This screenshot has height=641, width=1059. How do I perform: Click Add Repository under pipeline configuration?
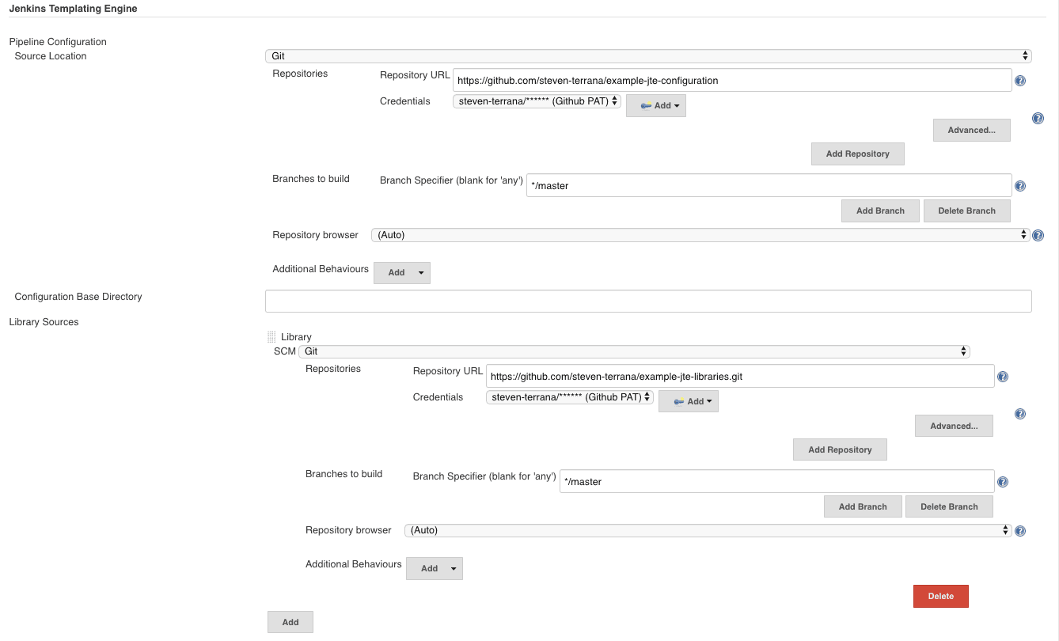[x=857, y=154]
